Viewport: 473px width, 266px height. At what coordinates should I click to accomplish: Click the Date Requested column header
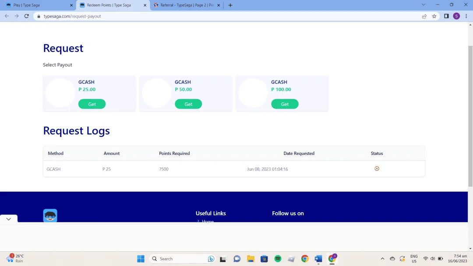pos(299,153)
